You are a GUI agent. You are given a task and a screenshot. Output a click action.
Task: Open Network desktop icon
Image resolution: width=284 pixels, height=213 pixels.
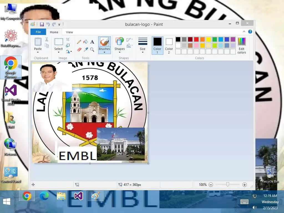click(11, 147)
